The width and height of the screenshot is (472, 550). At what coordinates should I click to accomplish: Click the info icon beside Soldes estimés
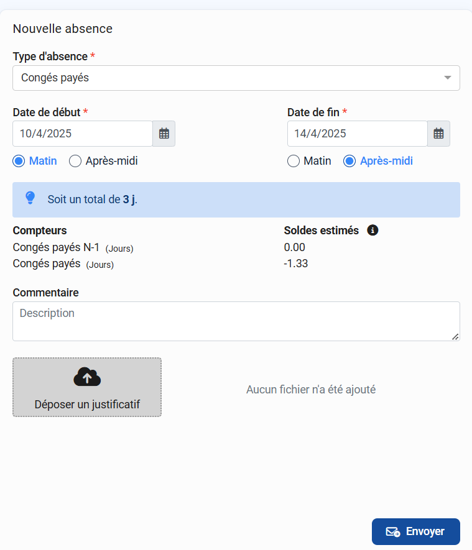373,231
